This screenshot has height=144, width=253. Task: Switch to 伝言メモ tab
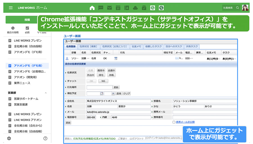pyautogui.click(x=136, y=46)
